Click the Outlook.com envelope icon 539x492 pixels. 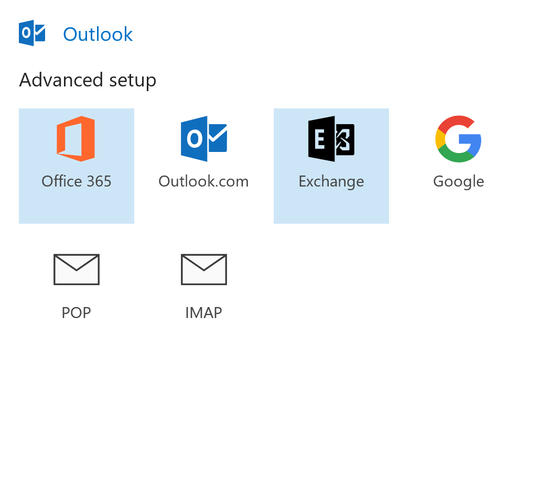tap(203, 139)
